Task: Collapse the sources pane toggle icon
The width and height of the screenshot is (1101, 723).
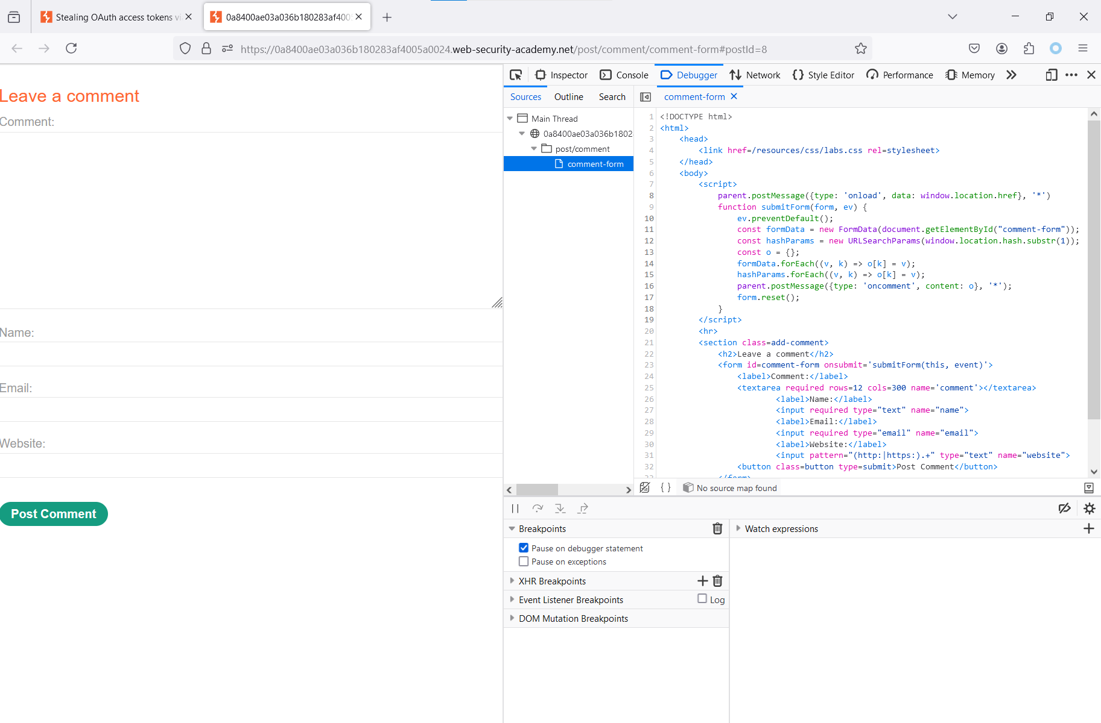Action: click(646, 96)
